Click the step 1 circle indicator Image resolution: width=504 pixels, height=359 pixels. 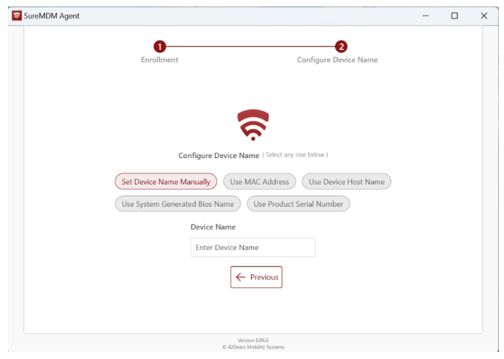(x=159, y=47)
